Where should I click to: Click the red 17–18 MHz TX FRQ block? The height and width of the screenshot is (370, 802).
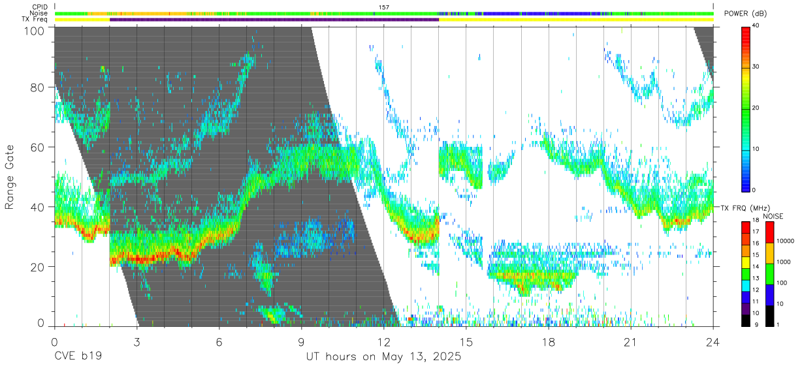coord(745,227)
